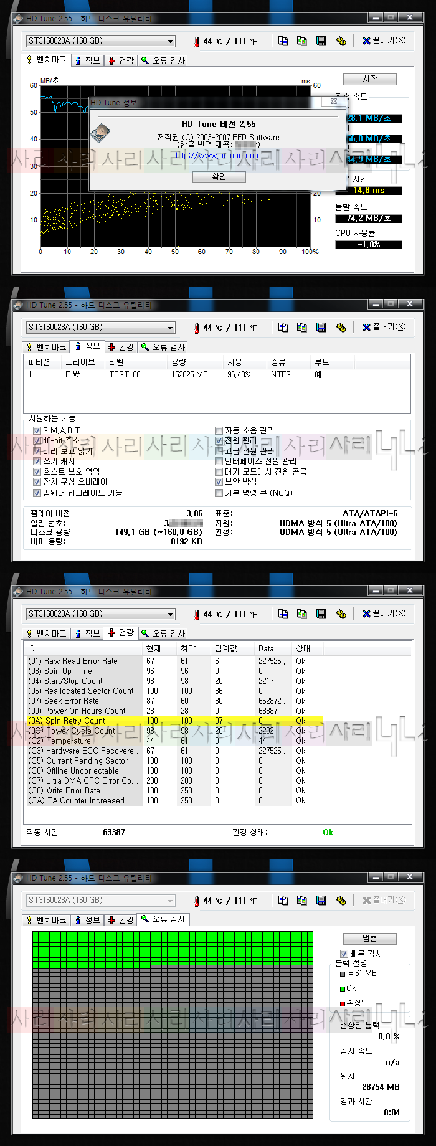Toggle 인터페이스 전원 관리 checkbox
This screenshot has height=1146, width=436.
(x=219, y=462)
